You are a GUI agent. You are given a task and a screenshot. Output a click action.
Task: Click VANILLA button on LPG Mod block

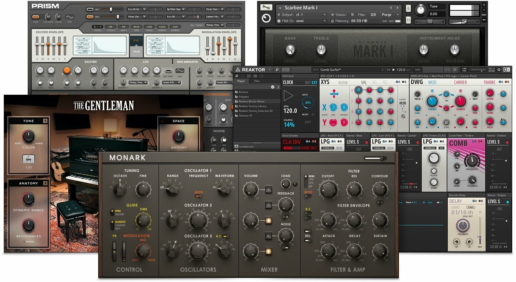[x=328, y=148]
